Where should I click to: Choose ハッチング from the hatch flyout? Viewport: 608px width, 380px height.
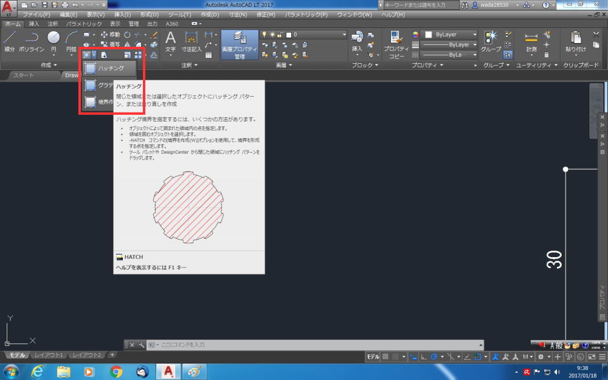[x=109, y=68]
